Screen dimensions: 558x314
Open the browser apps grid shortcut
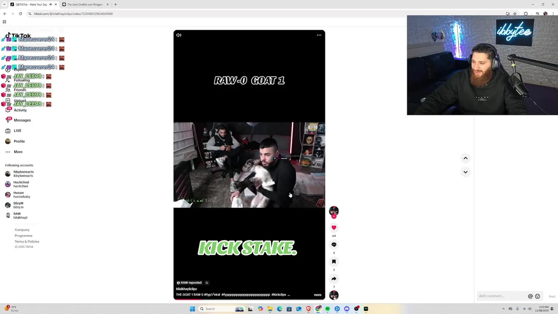[x=4, y=22]
